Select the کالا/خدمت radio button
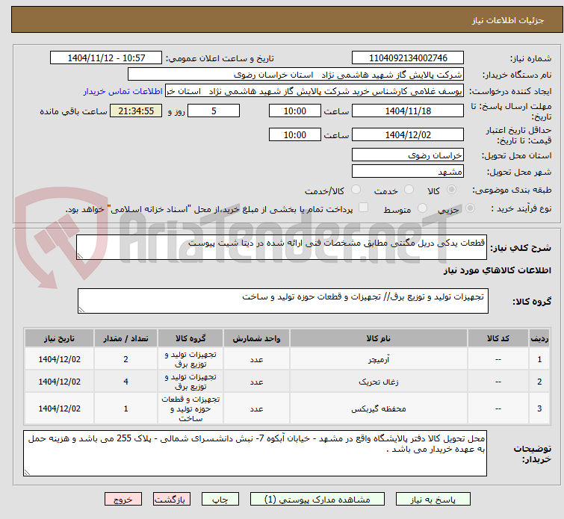Viewport: 564px width, 519px height. (x=356, y=189)
